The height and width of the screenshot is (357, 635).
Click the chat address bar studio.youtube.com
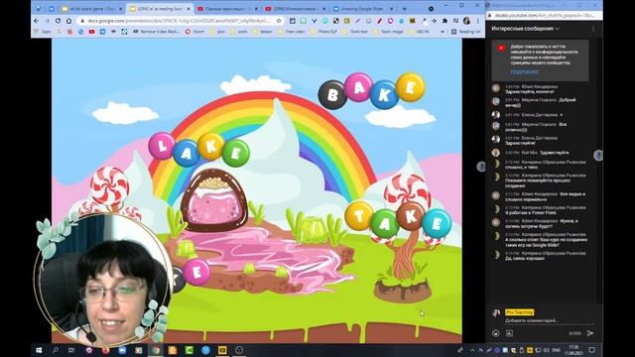545,15
